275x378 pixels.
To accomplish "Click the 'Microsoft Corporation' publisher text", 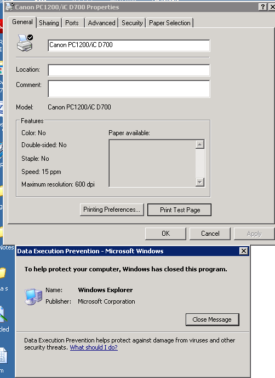I will [x=106, y=301].
